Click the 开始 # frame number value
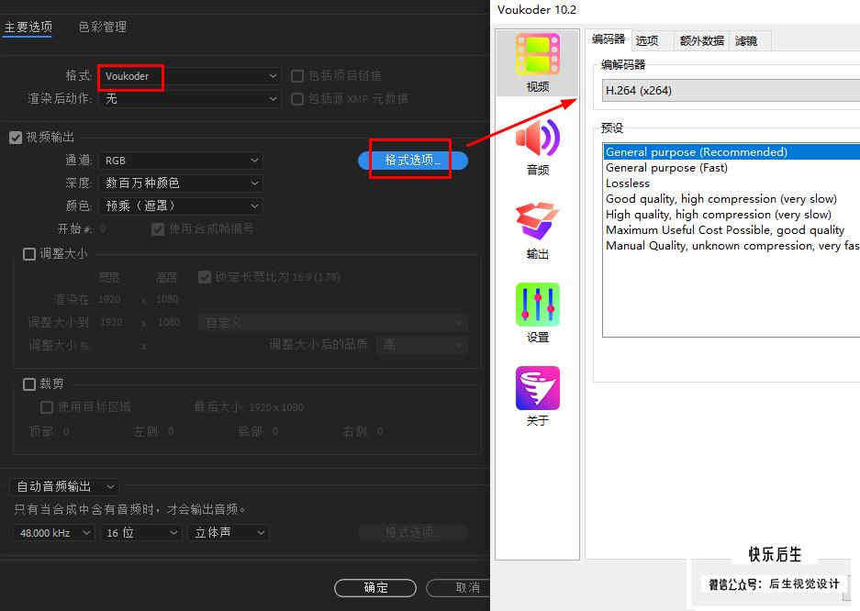 click(x=103, y=228)
